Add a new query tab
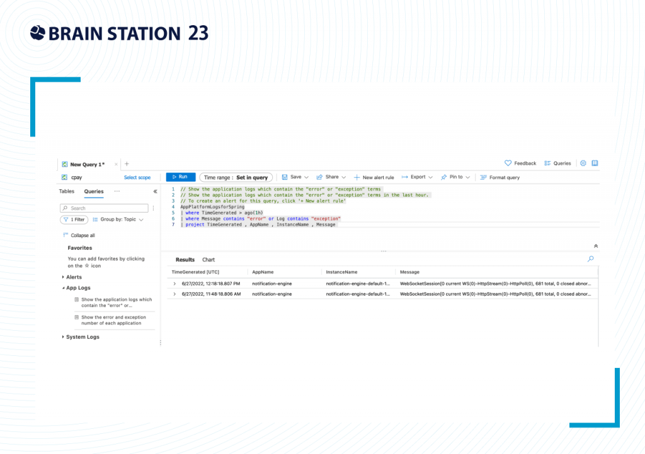Screen dimensions: 645x454 pos(127,163)
